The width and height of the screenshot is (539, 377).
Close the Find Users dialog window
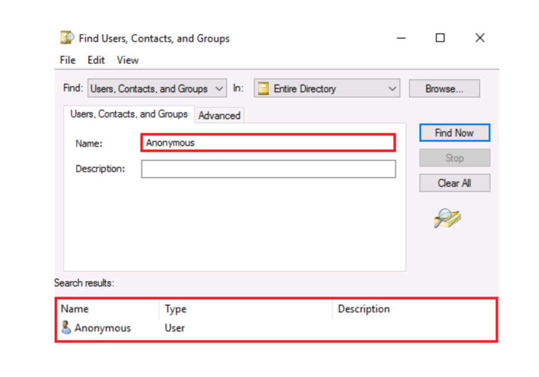tap(480, 38)
